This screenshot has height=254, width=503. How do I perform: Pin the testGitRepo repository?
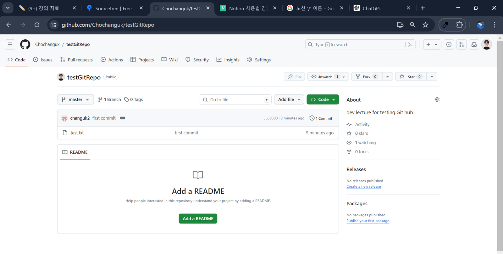[294, 77]
